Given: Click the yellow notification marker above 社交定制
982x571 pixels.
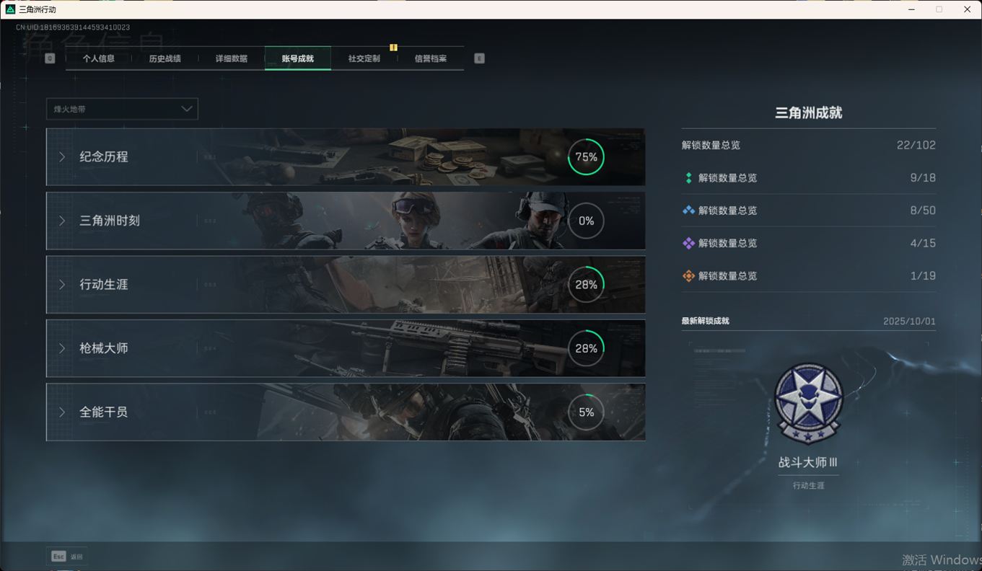Looking at the screenshot, I should pos(393,48).
